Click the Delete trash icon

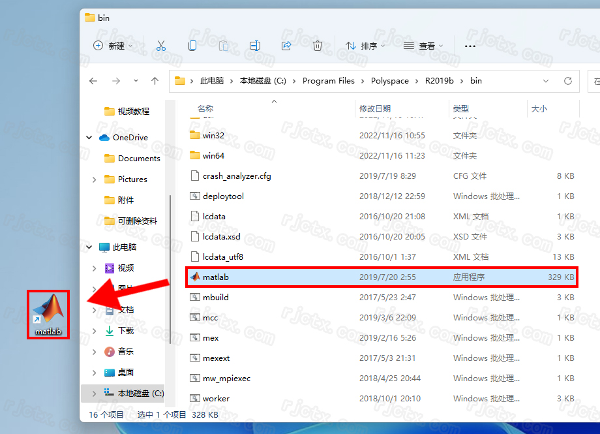coord(317,46)
